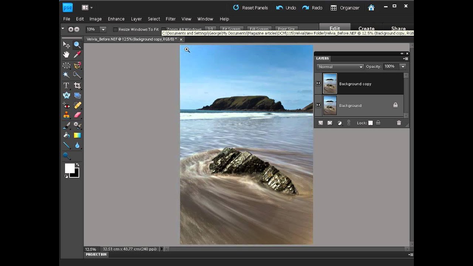This screenshot has width=473, height=266.
Task: Open the Project Bin options menu
Action: coord(411,255)
